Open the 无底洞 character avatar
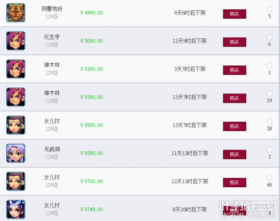This screenshot has width=280, height=221. [16, 153]
